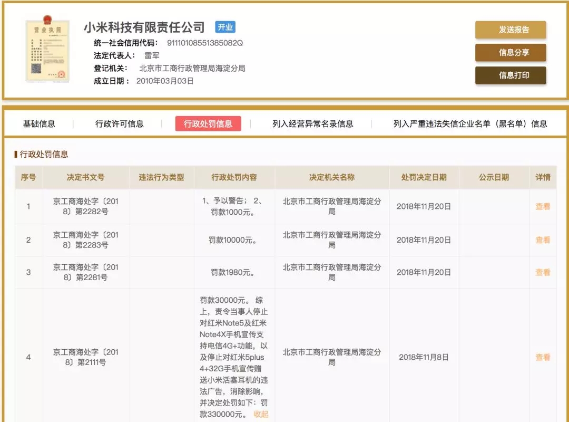Screen dimensions: 569x422
Task: Click the 序号 column header
Action: [28, 177]
